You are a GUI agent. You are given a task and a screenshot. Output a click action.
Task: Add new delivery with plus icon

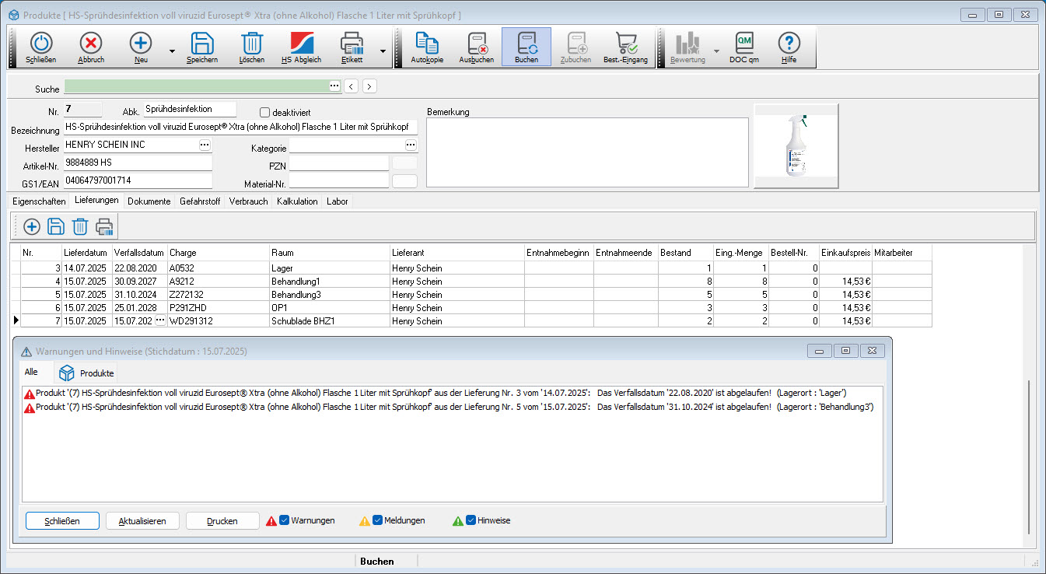pos(32,226)
